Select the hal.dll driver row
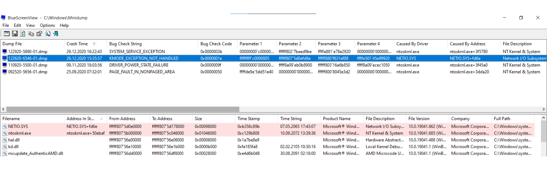This screenshot has width=547, height=170. click(267, 140)
